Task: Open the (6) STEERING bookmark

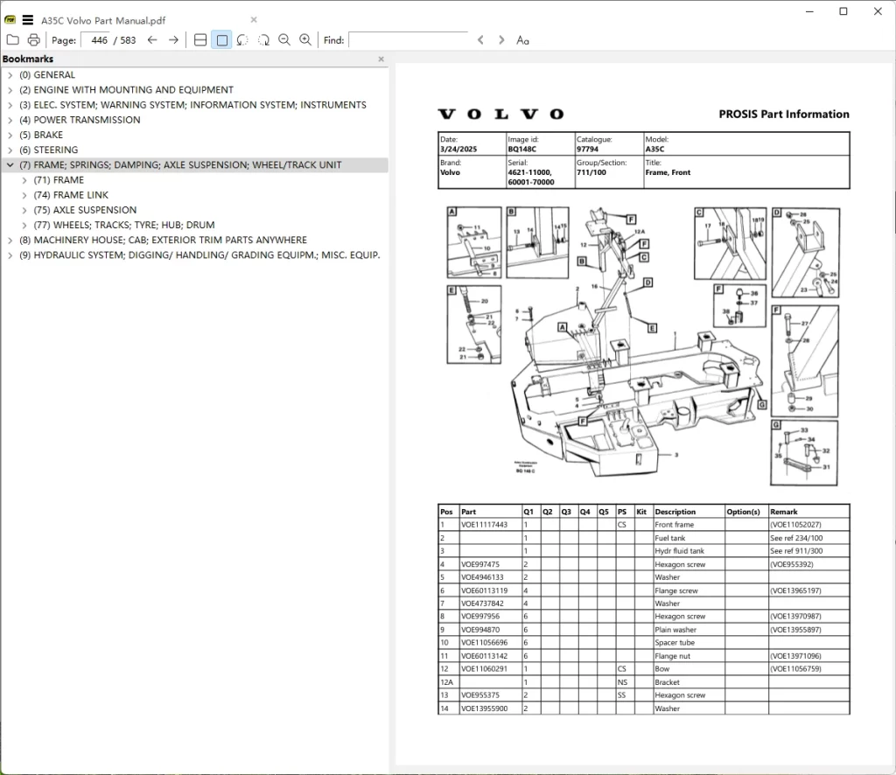Action: (49, 150)
